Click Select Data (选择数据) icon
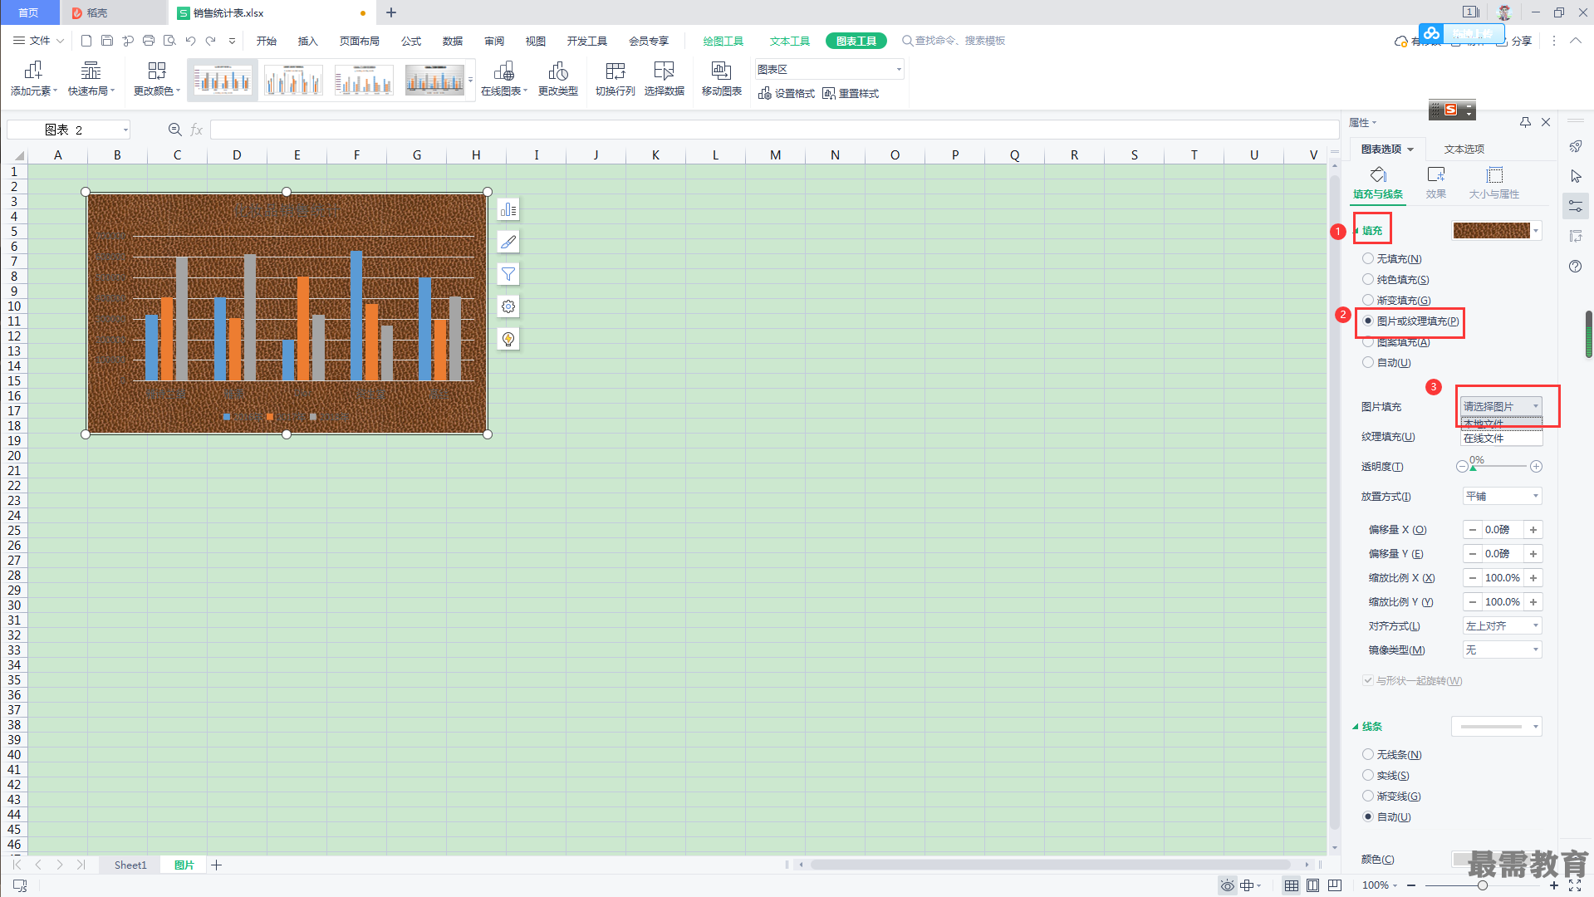Viewport: 1594px width, 897px height. click(664, 71)
